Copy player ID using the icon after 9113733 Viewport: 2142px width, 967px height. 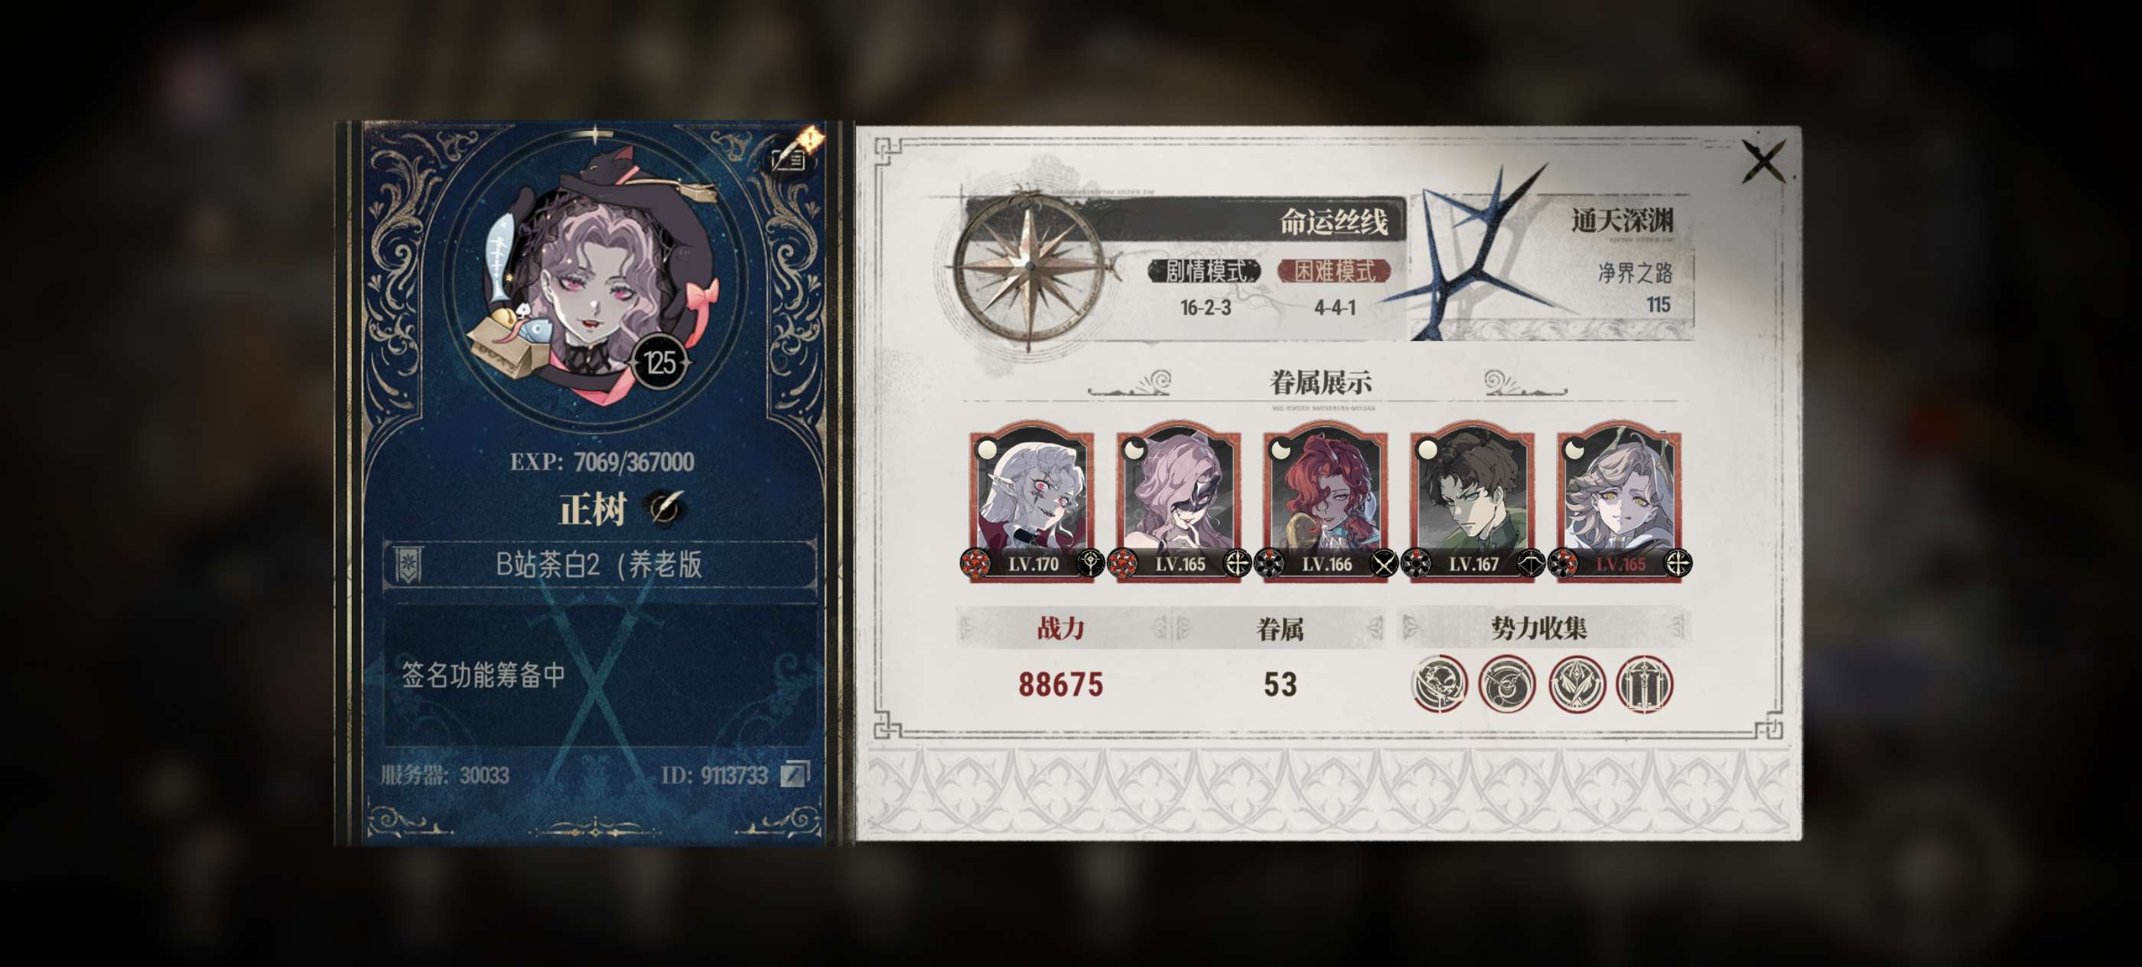pyautogui.click(x=794, y=775)
